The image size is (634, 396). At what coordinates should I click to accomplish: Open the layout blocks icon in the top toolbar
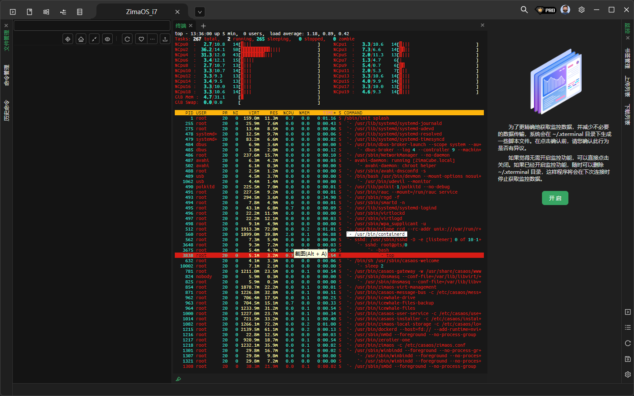46,12
